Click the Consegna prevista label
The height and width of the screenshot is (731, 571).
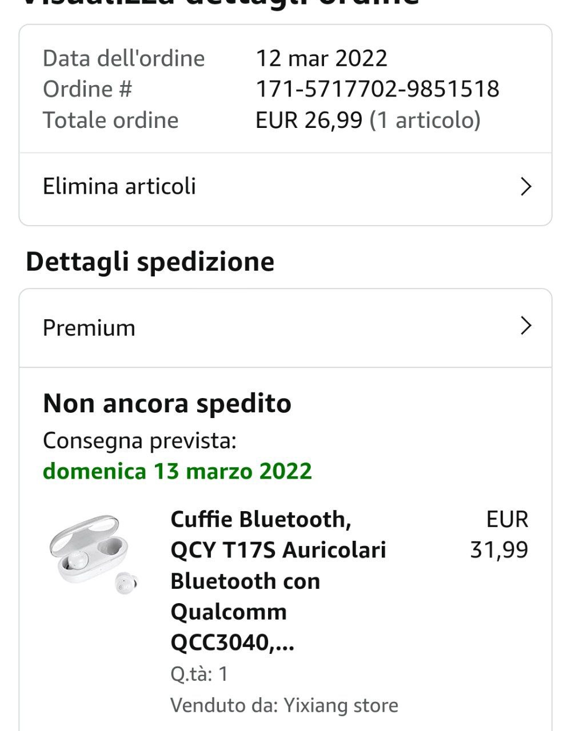tap(139, 440)
